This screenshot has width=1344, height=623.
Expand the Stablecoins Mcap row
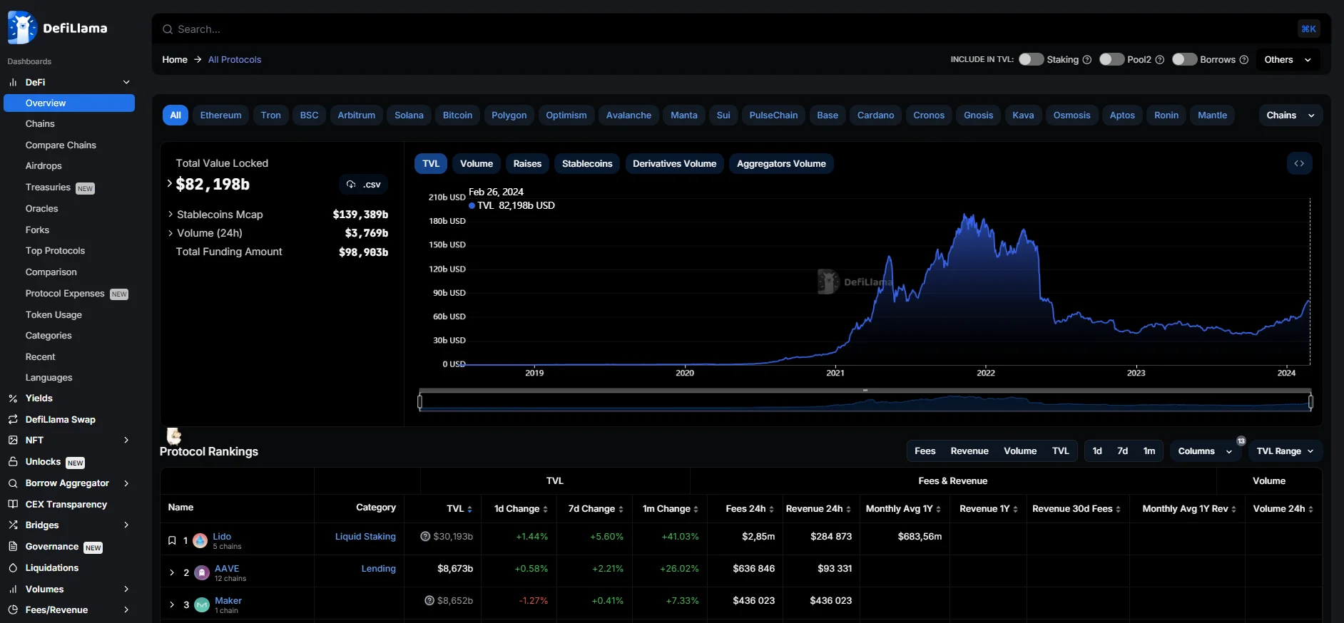point(170,215)
